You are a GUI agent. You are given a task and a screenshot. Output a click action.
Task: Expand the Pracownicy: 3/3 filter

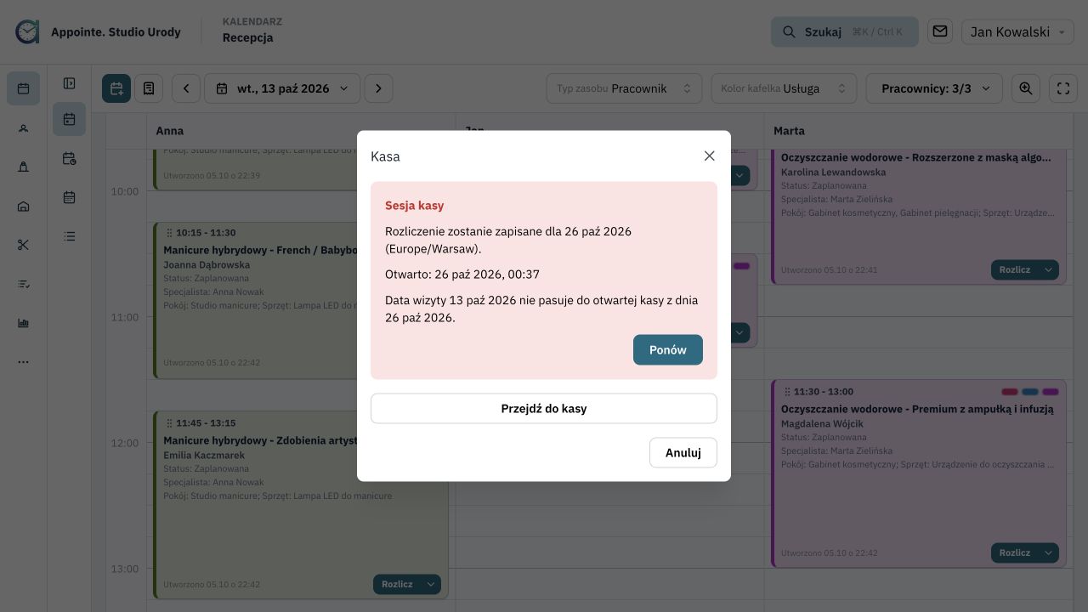tap(934, 88)
